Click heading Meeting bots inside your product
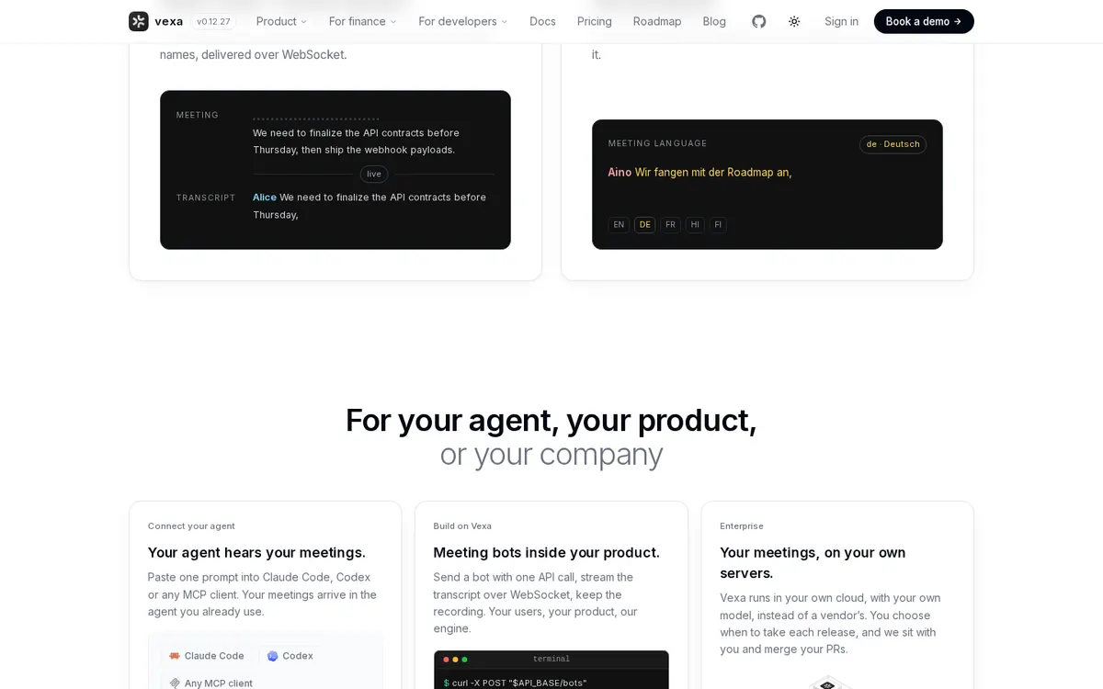The height and width of the screenshot is (689, 1103). click(x=547, y=552)
